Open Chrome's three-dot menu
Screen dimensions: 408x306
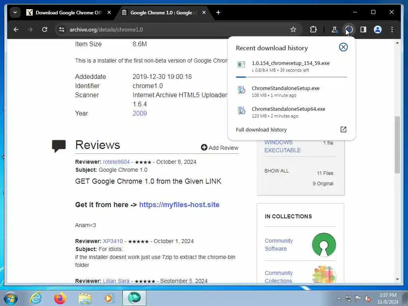[x=392, y=29]
